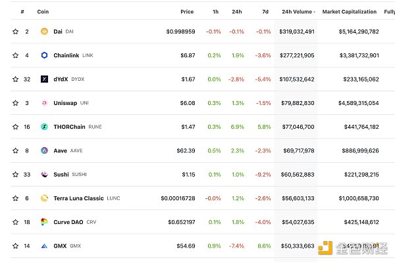Open the Sushi coin page
This screenshot has height=262, width=395.
[61, 174]
